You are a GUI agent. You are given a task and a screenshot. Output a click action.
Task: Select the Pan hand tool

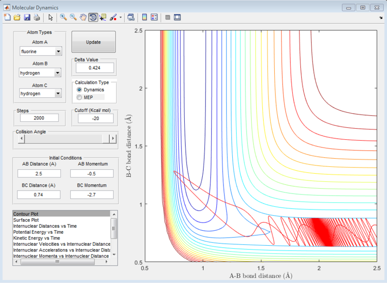tap(83, 17)
